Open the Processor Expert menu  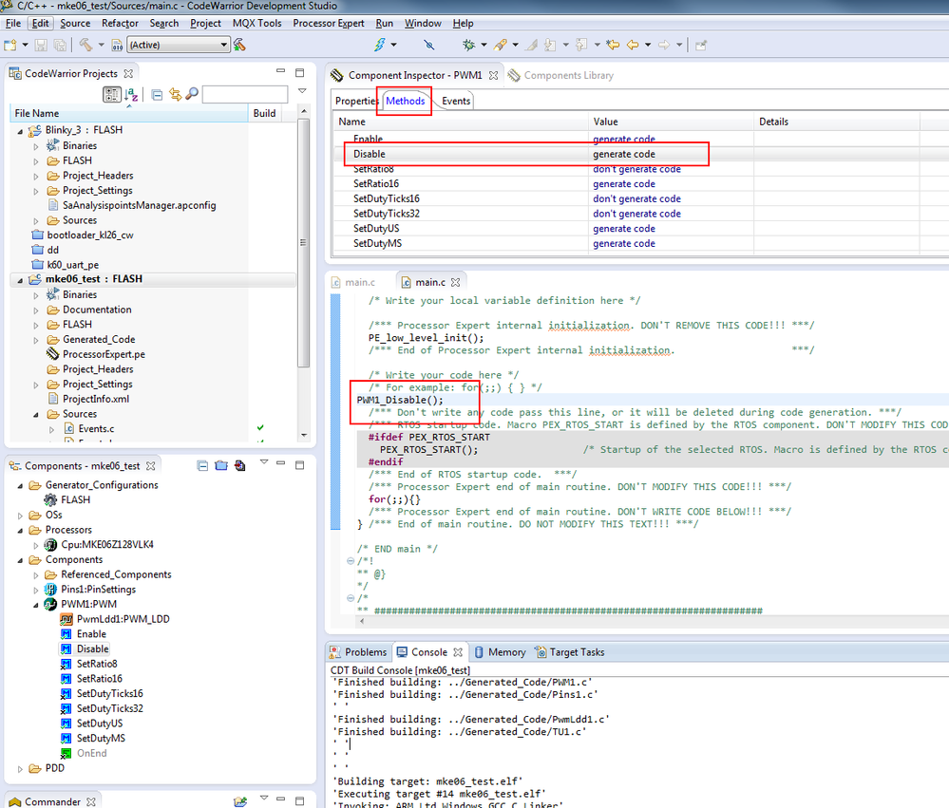click(x=328, y=23)
